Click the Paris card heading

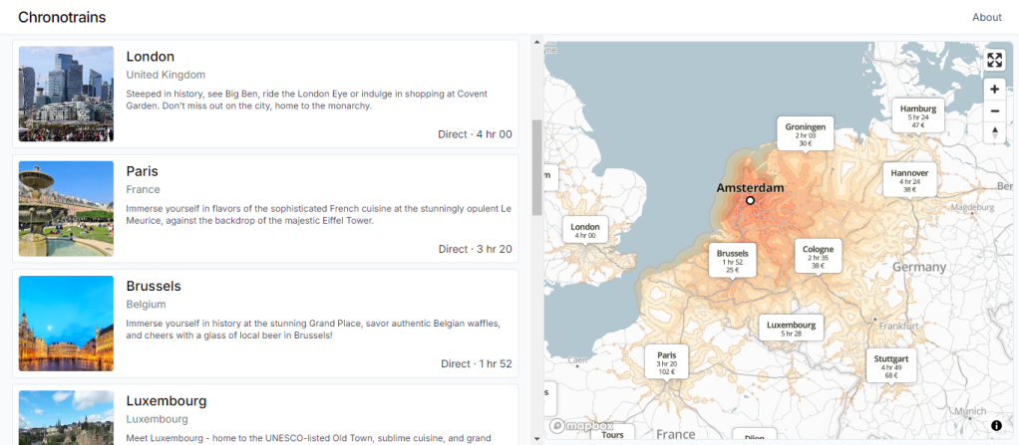click(143, 171)
